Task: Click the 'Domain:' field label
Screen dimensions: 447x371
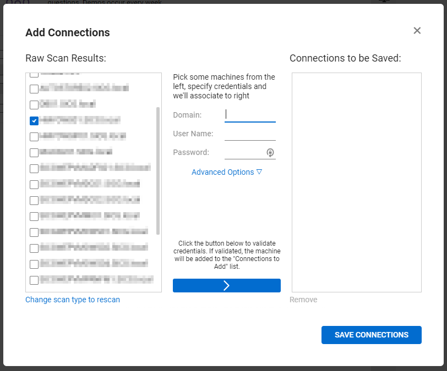Action: [187, 115]
